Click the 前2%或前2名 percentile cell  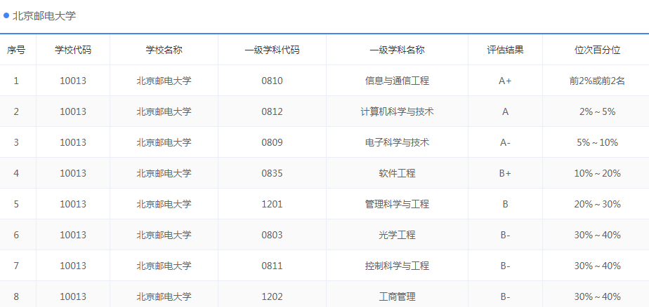point(597,81)
